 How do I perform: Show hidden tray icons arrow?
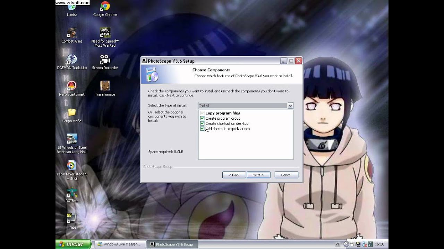(347, 244)
